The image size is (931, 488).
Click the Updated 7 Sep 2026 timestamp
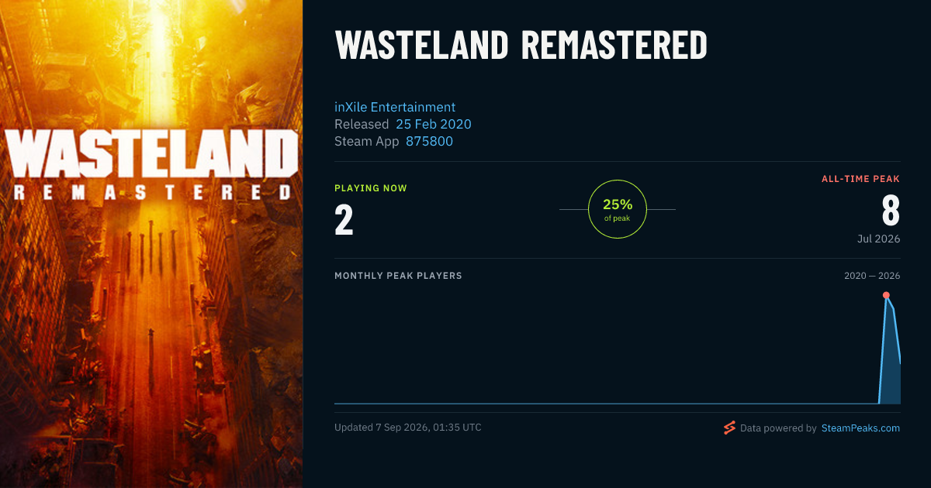(x=408, y=428)
